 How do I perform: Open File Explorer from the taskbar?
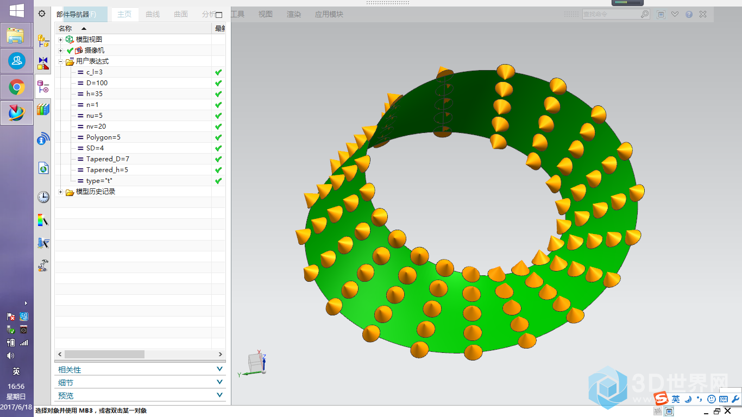point(16,35)
